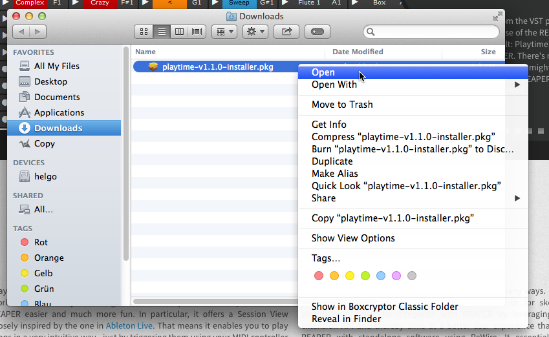Click in the Finder search field
Image resolution: width=549 pixels, height=337 pixels.
[431, 32]
